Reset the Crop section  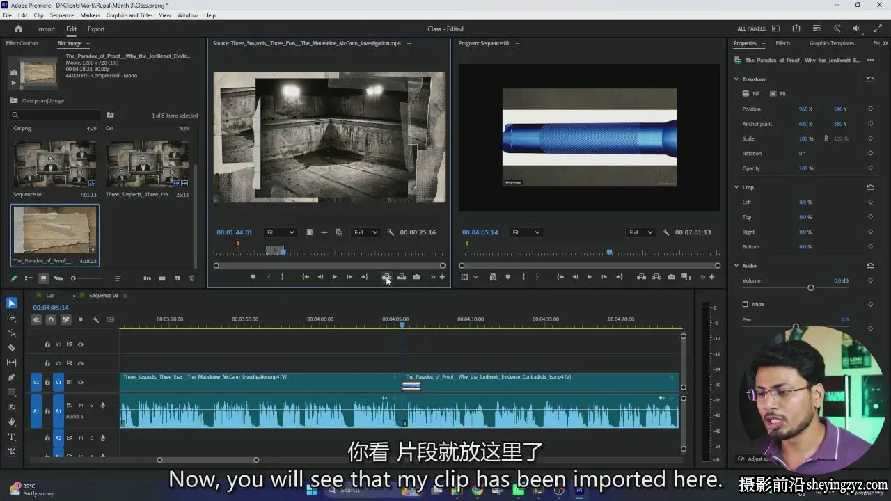click(x=870, y=187)
